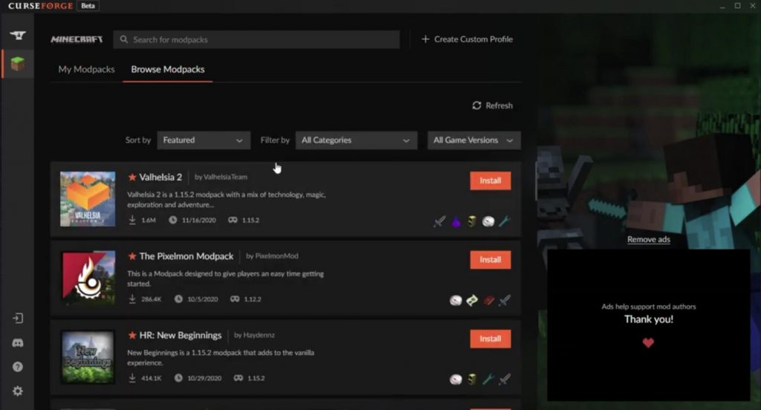
Task: Open the CurseForge anvil home icon
Action: 18,36
